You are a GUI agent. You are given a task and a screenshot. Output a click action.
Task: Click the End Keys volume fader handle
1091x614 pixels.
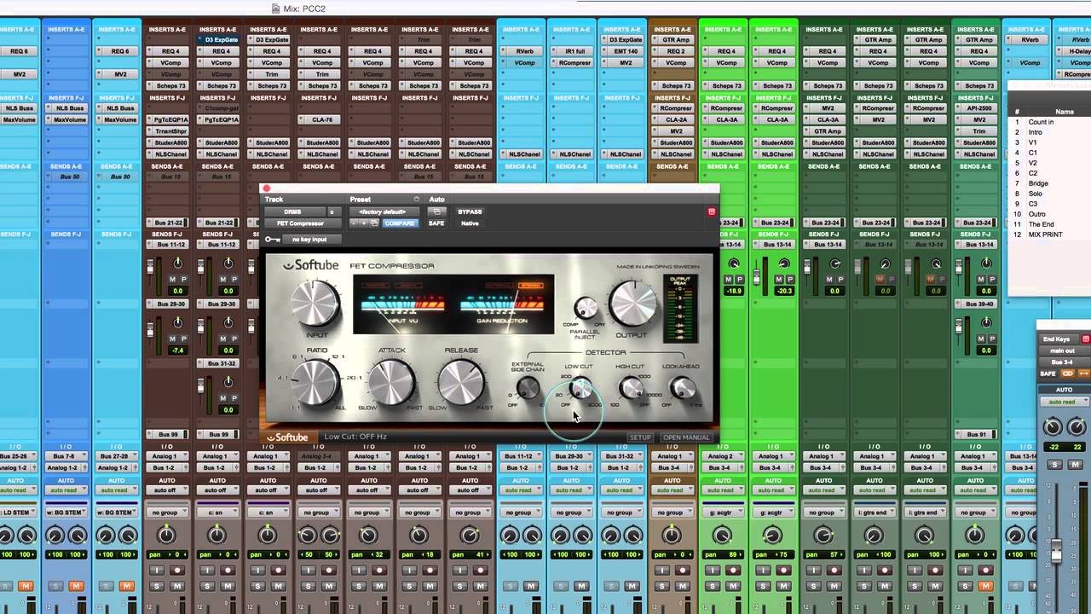click(1056, 551)
